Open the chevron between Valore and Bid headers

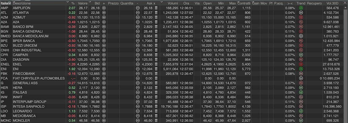pyautogui.click(x=90, y=2)
